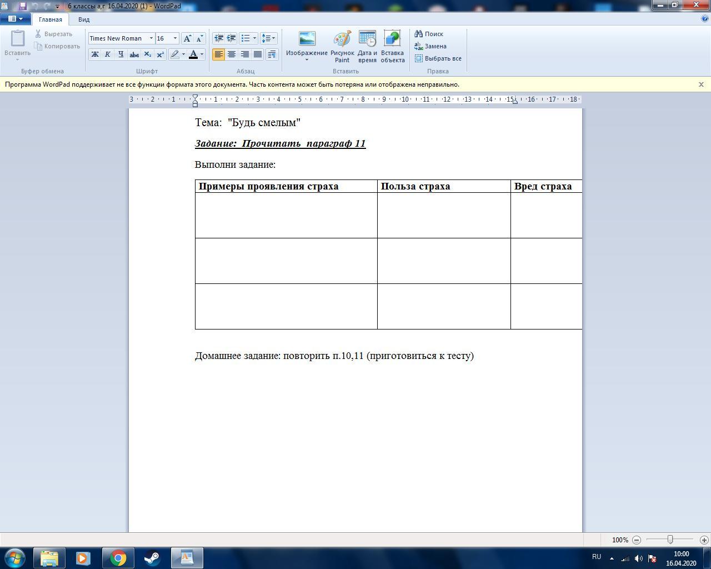Expand the highlight color dropdown arrow

[x=183, y=54]
